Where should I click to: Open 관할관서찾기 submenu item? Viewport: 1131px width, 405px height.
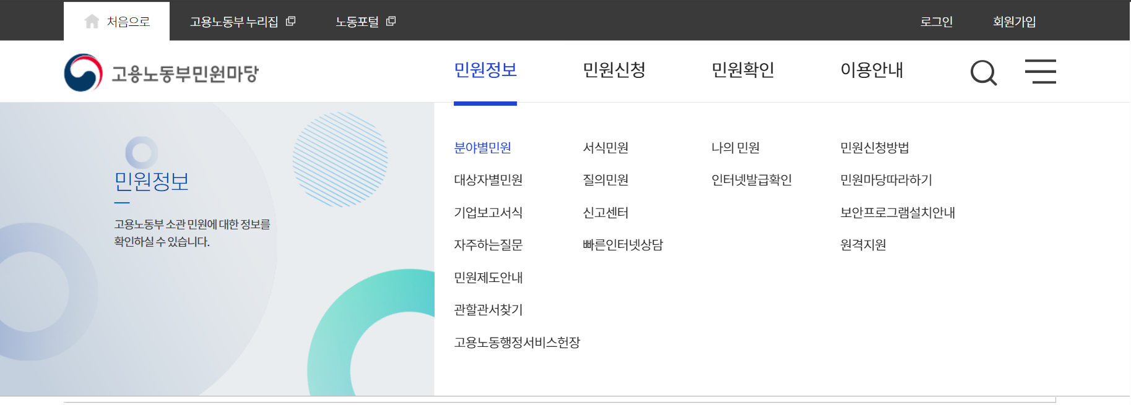coord(488,310)
